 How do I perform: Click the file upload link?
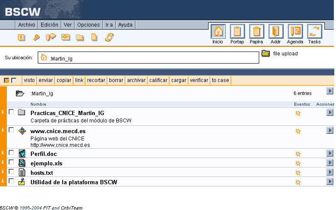tap(285, 54)
